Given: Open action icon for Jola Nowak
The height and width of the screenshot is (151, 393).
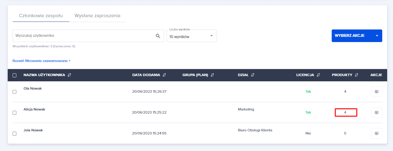Looking at the screenshot, I should click(376, 133).
